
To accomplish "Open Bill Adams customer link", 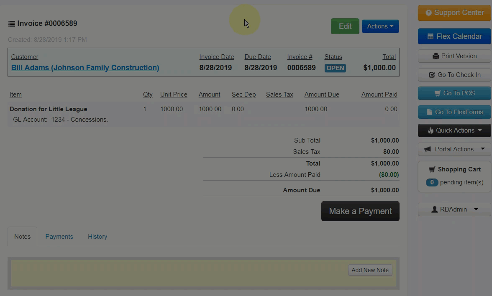I will (x=85, y=68).
